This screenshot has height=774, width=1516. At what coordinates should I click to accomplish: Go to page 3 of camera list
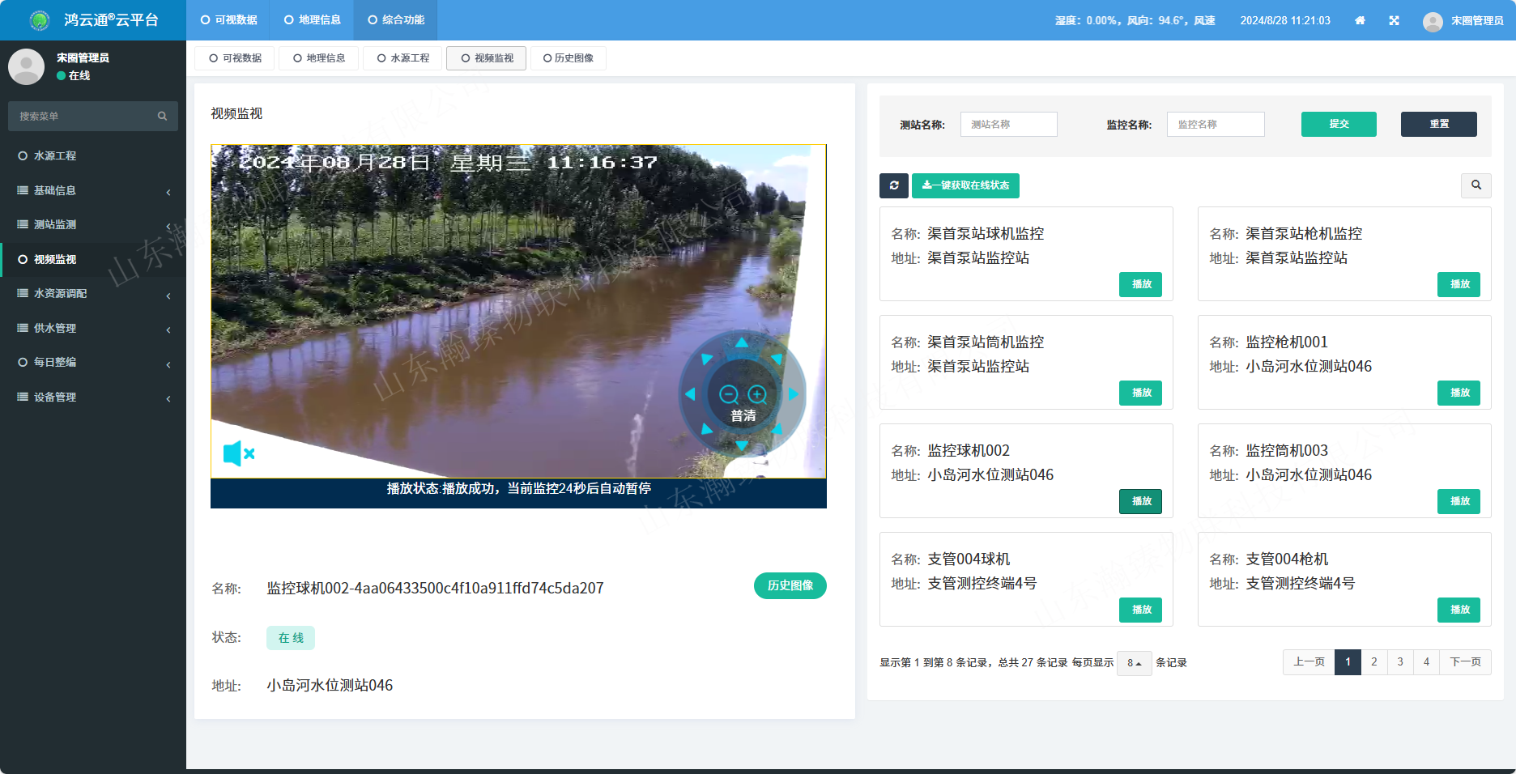coord(1400,662)
